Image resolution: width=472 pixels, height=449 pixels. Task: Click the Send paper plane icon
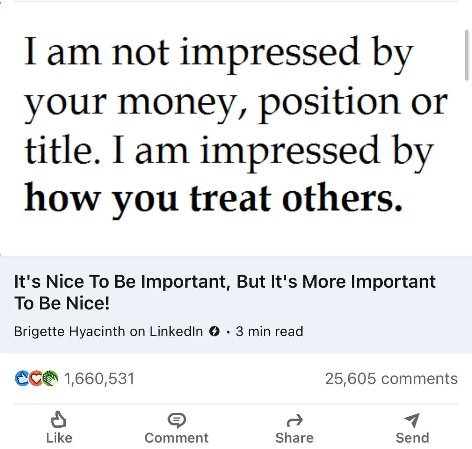pyautogui.click(x=412, y=420)
